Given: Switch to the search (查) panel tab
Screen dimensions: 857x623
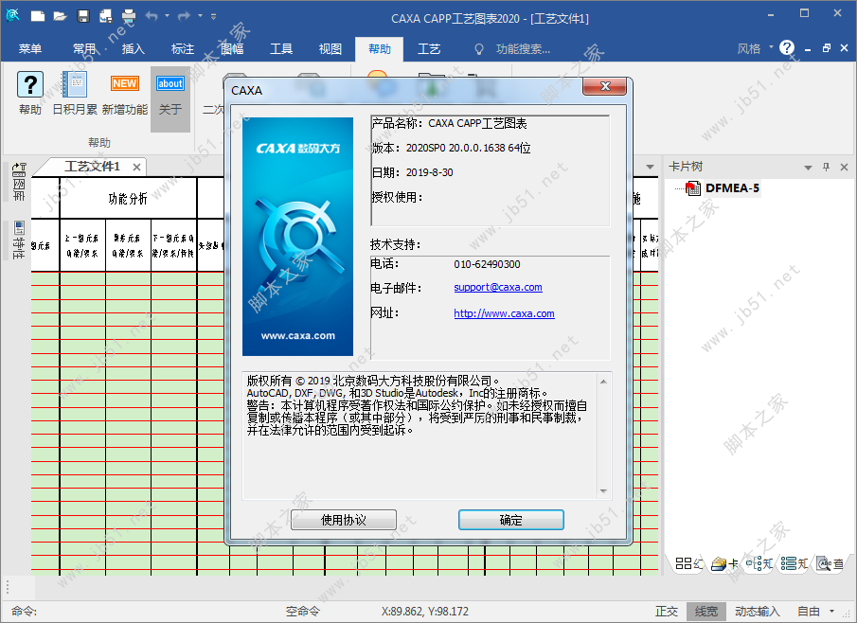Looking at the screenshot, I should [x=830, y=563].
